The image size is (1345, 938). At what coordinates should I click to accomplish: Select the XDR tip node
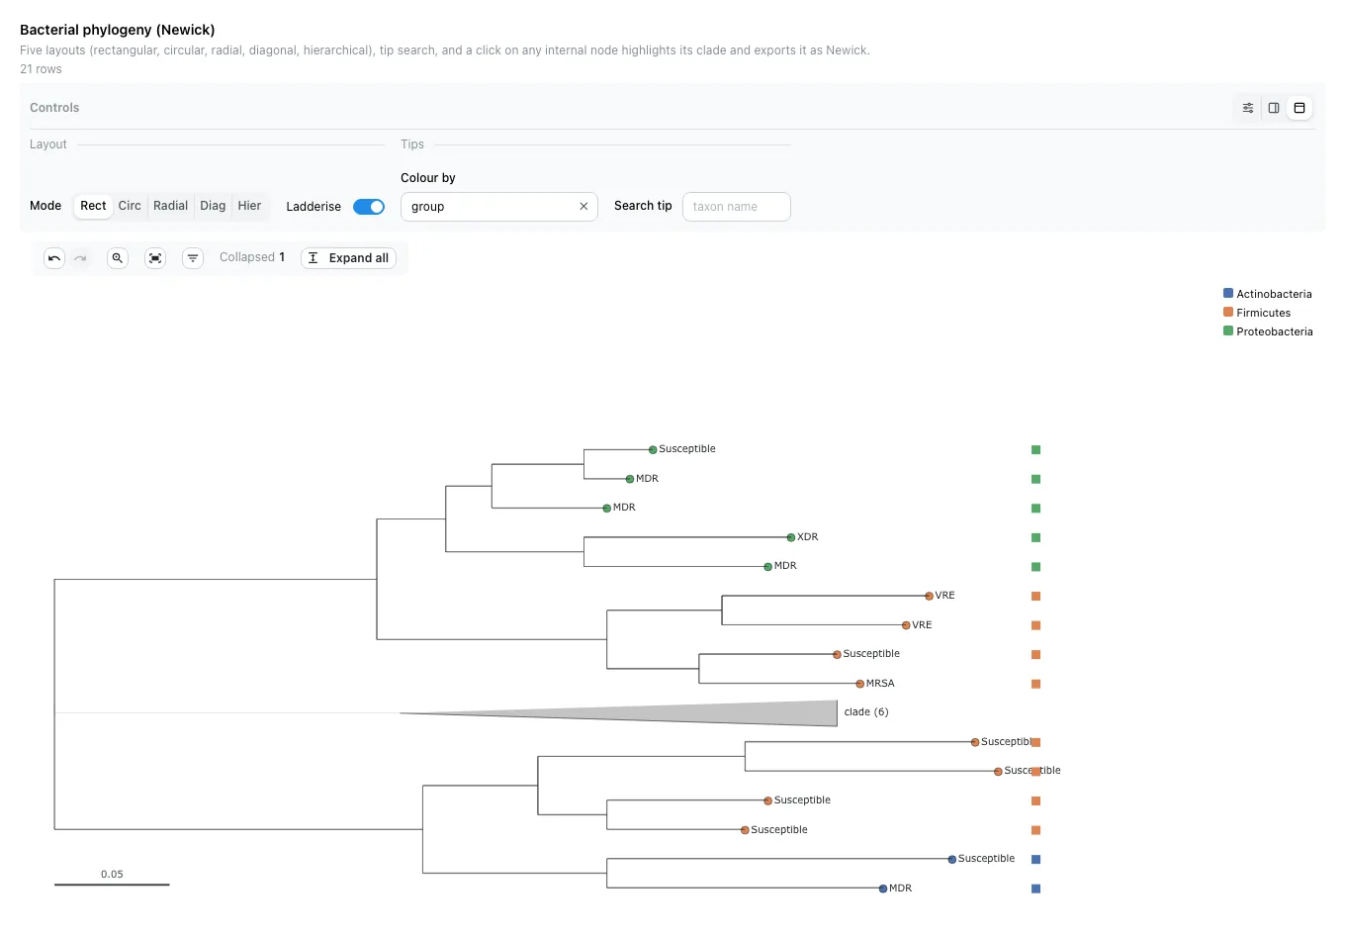pyautogui.click(x=791, y=537)
